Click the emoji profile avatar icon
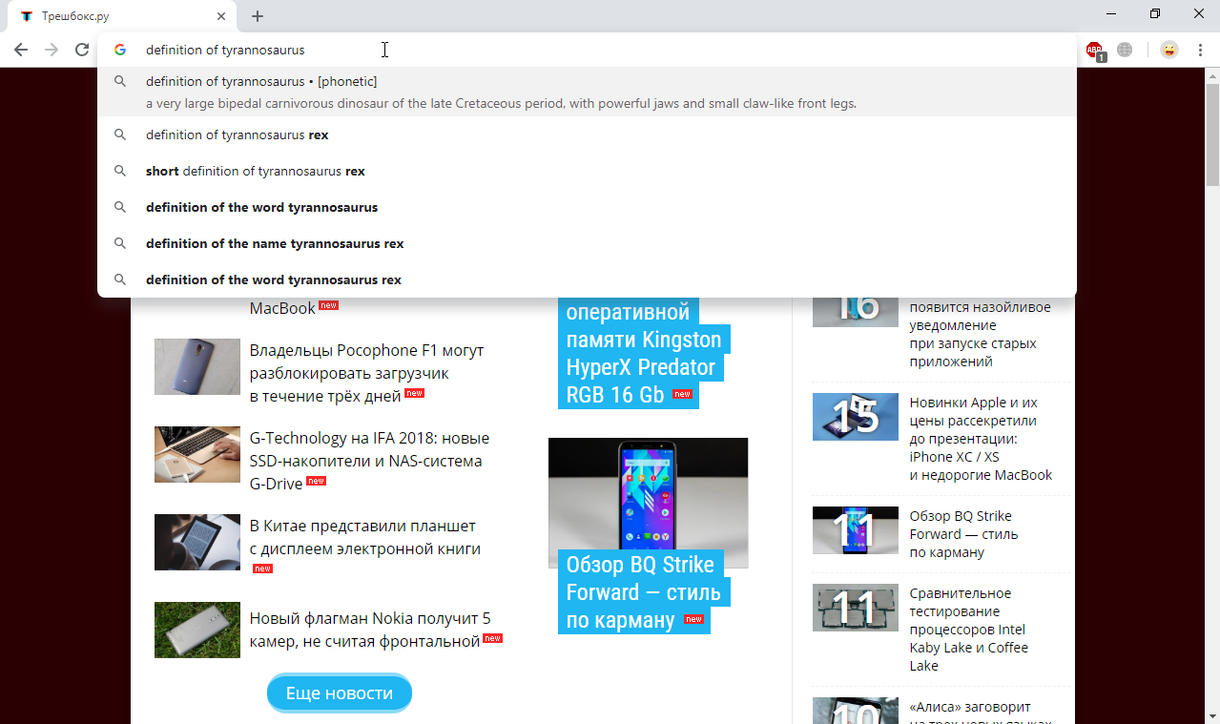The width and height of the screenshot is (1220, 724). [1168, 50]
